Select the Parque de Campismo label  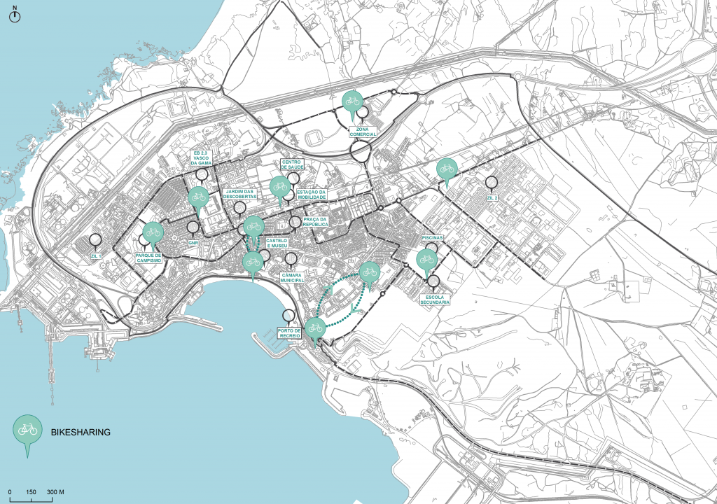tap(149, 258)
